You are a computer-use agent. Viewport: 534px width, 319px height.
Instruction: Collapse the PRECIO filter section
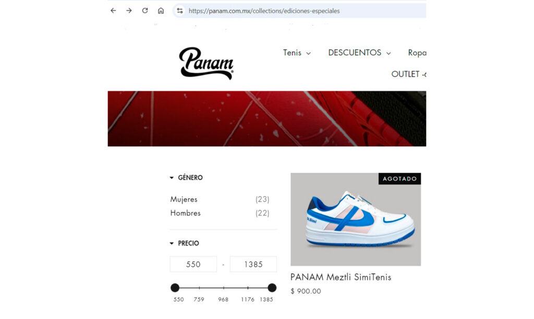click(185, 243)
